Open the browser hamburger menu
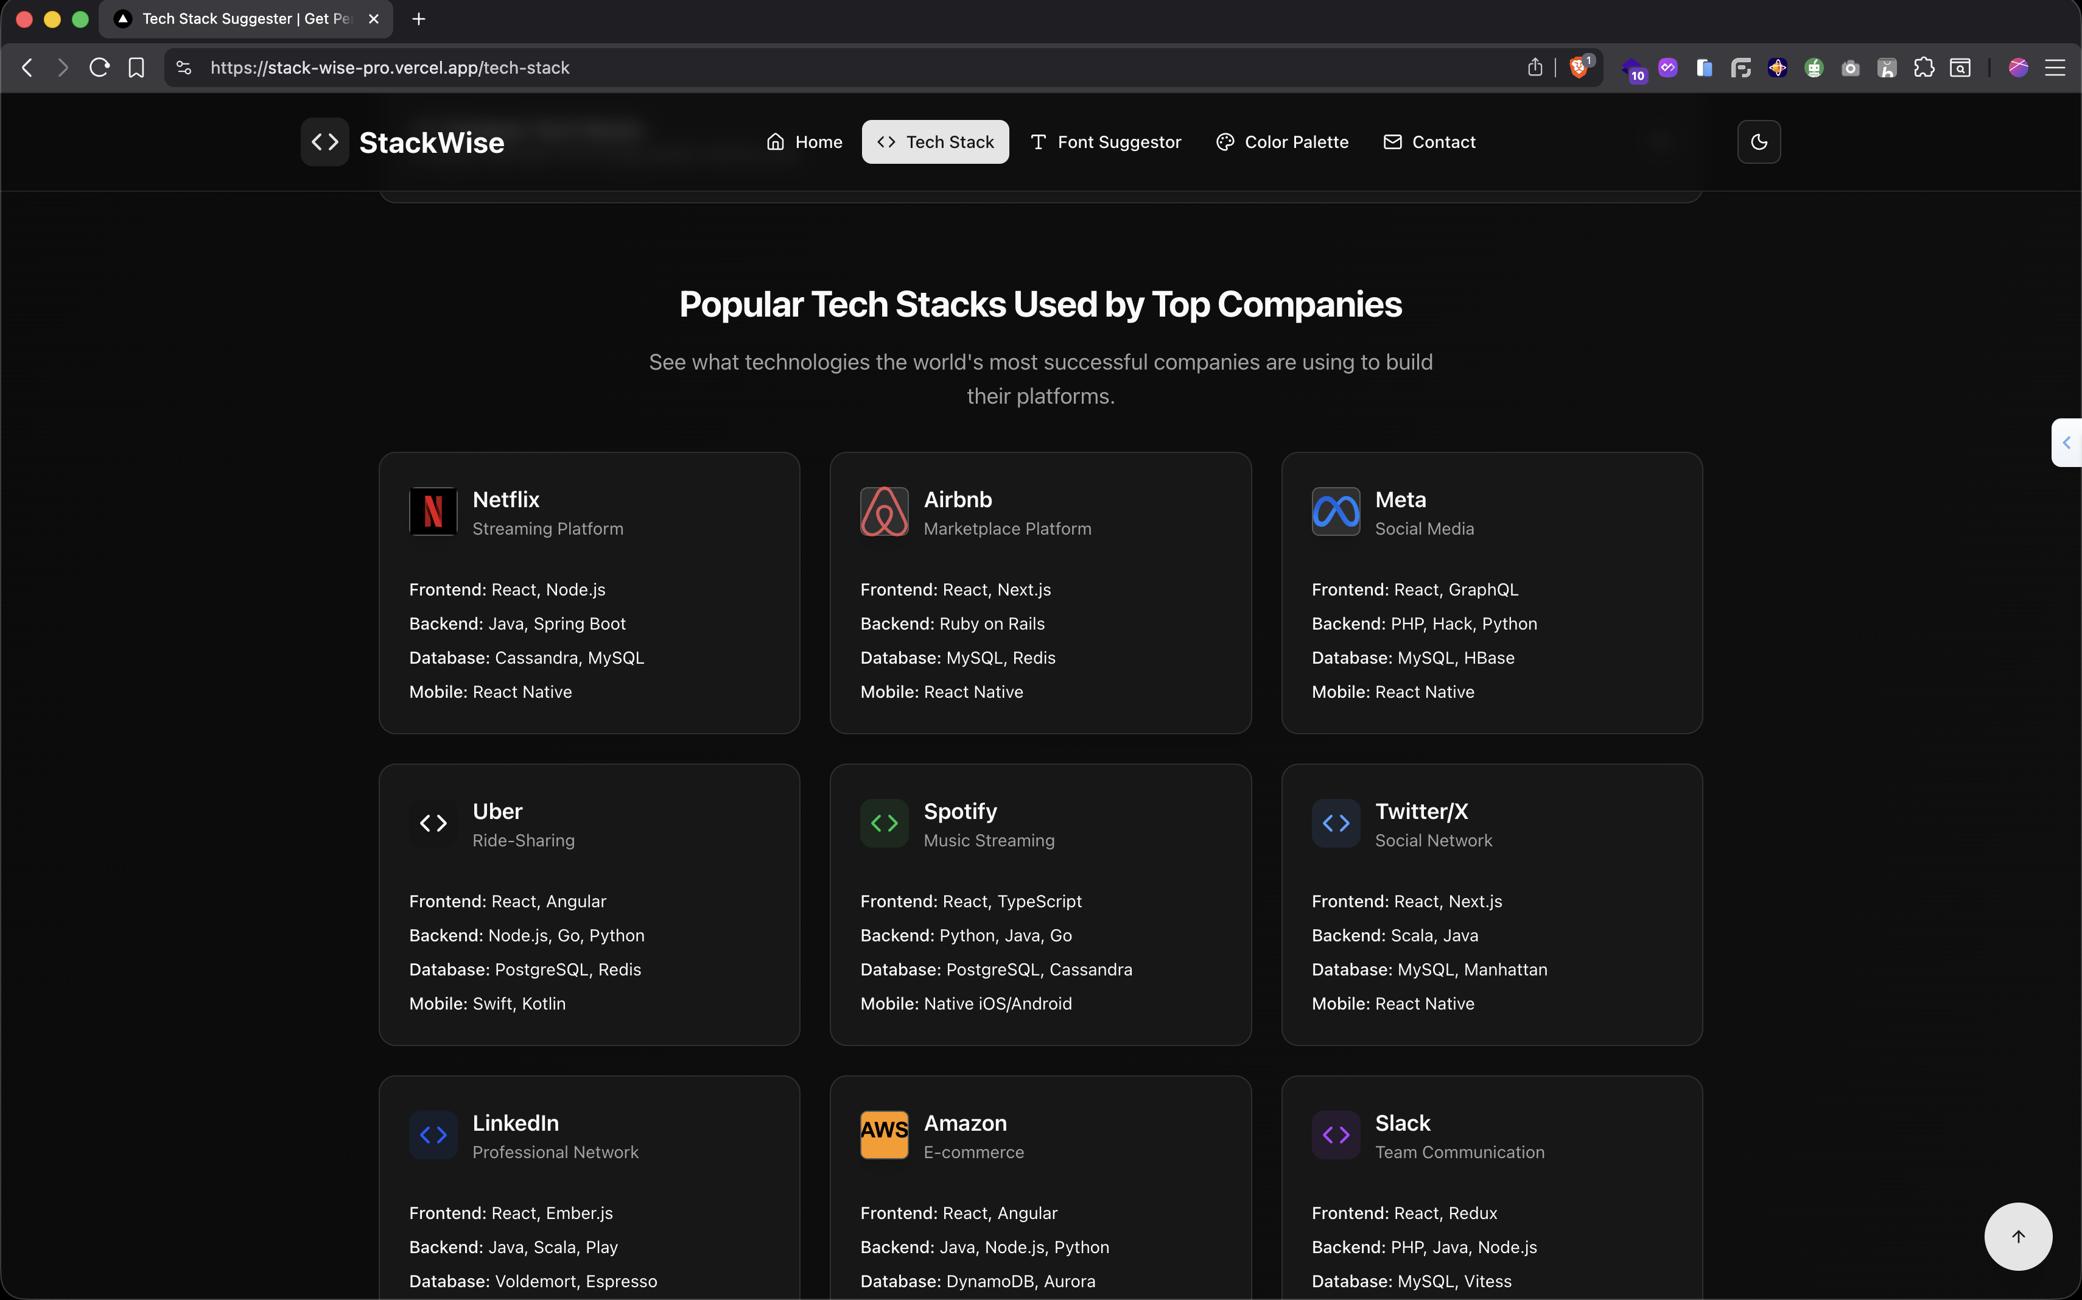The image size is (2082, 1300). click(x=2055, y=67)
